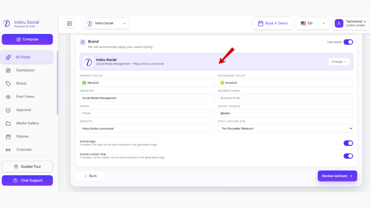Screen dimensions: 371x208
Task: Click the Business Email input field
Action: pos(285,98)
